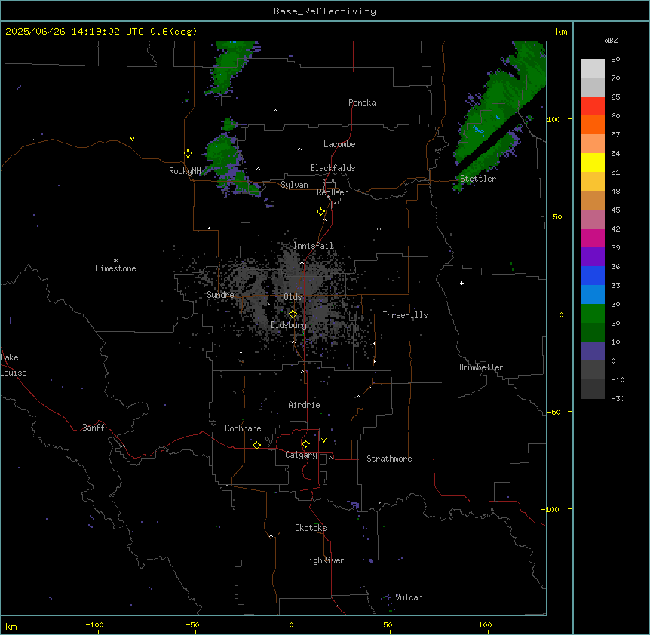Click the green swatch between 30 and 20
The image size is (650, 635).
593,314
